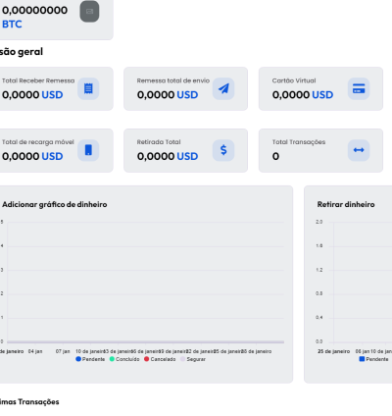
Task: Select the Cartão Virtual 0,0000 USD amount
Action: pos(303,95)
